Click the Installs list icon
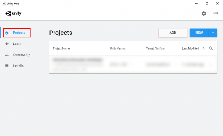This screenshot has height=136, width=223. pos(7,65)
